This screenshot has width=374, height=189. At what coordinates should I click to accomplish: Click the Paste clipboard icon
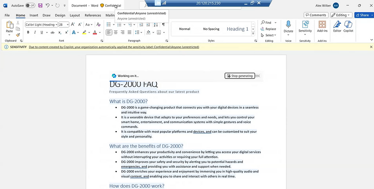(10, 25)
